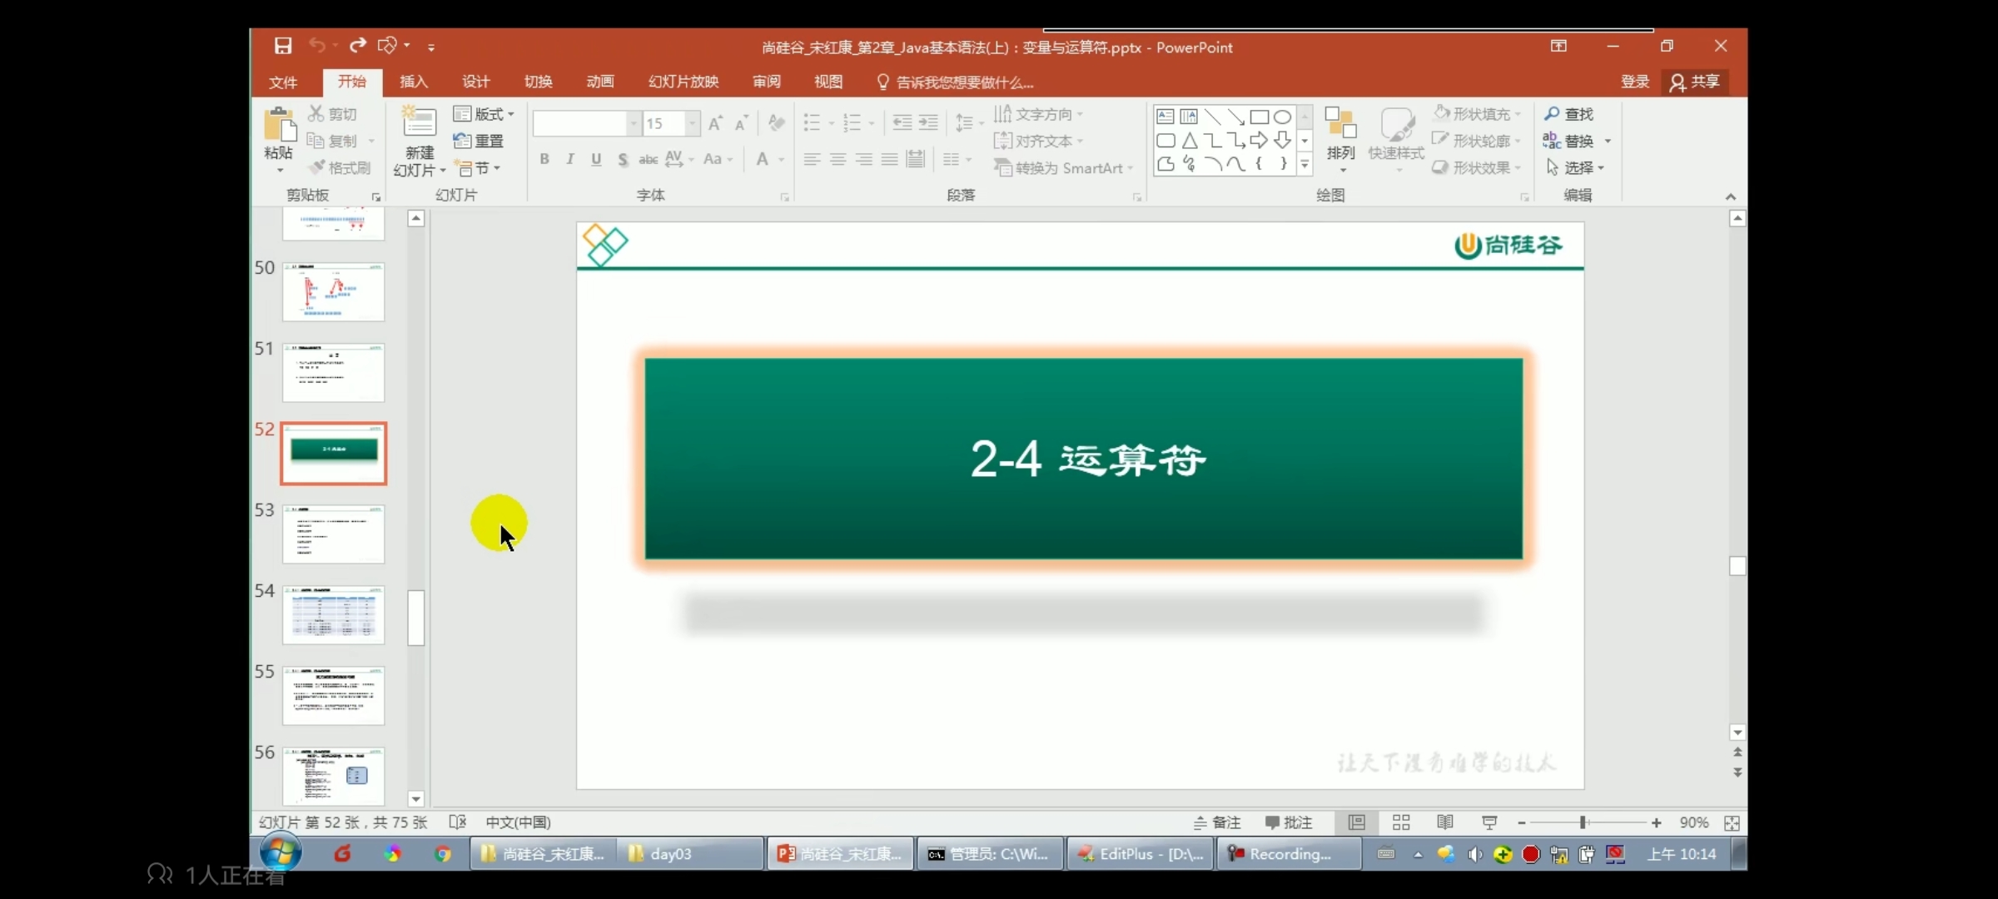Screen dimensions: 1998x899
Task: Select the right arrow shape in gallery
Action: click(x=1259, y=140)
